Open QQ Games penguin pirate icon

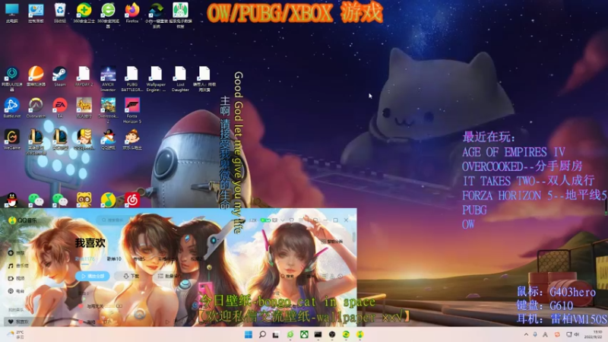point(108,139)
